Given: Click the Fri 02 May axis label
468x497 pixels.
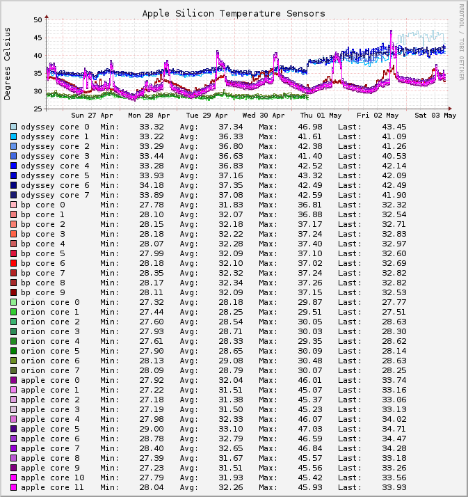Looking at the screenshot, I should point(378,116).
